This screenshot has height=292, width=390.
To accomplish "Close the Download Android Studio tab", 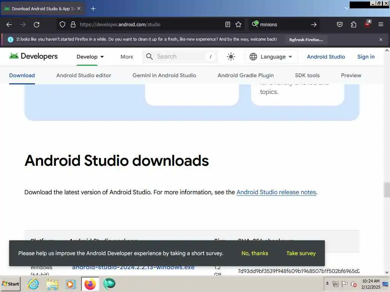I will coord(79,8).
